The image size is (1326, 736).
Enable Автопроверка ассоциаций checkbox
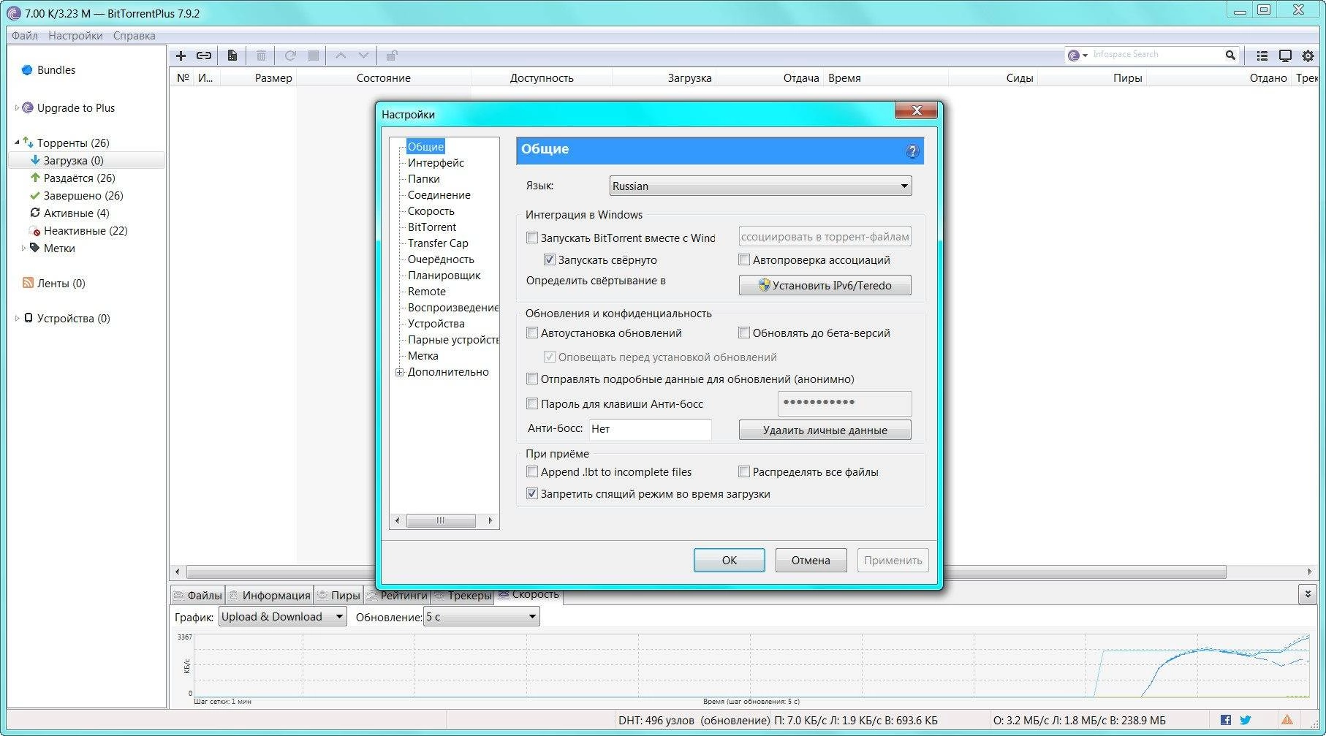pyautogui.click(x=744, y=259)
